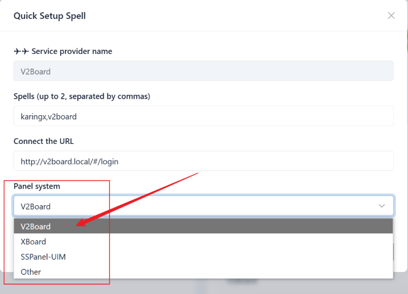408x294 pixels.
Task: Select V2Board from the dropdown list
Action: pyautogui.click(x=36, y=226)
